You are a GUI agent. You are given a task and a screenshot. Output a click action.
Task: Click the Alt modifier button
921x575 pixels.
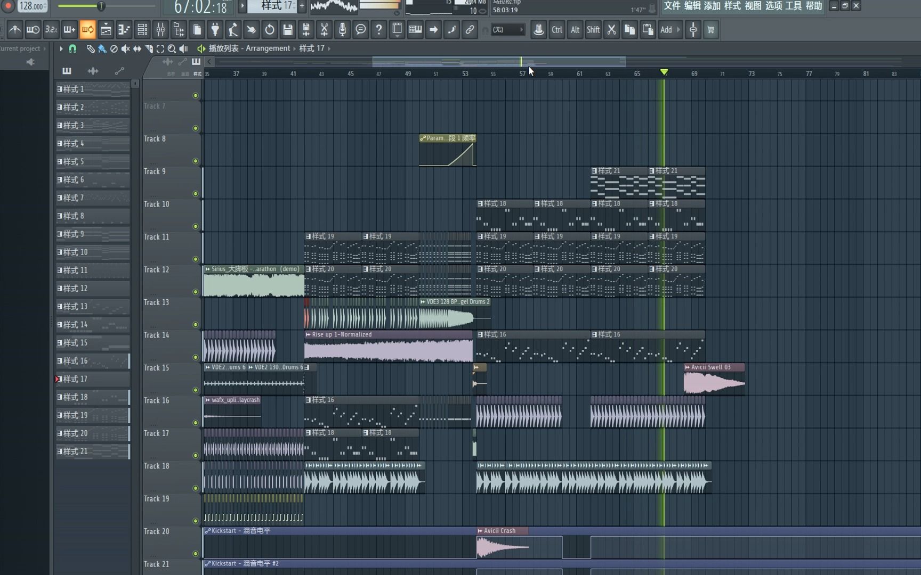tap(575, 30)
